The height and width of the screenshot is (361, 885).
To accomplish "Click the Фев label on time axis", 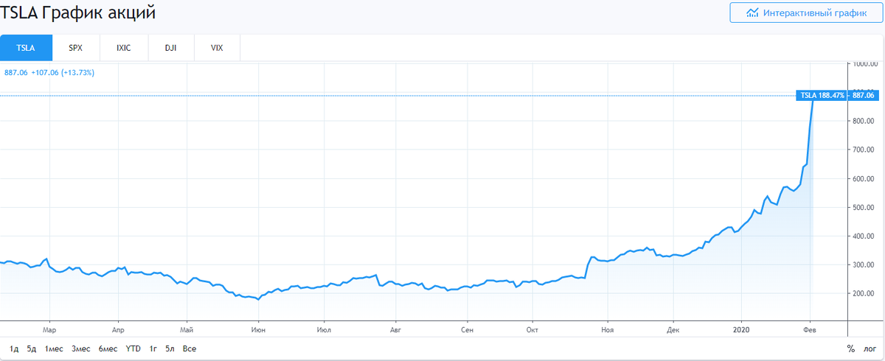I will [x=810, y=330].
